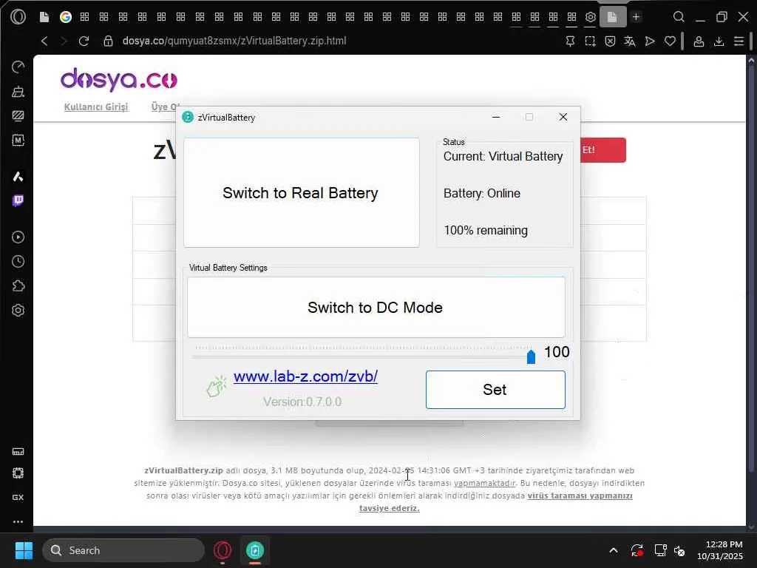Reload the dosya.co page

pyautogui.click(x=84, y=41)
